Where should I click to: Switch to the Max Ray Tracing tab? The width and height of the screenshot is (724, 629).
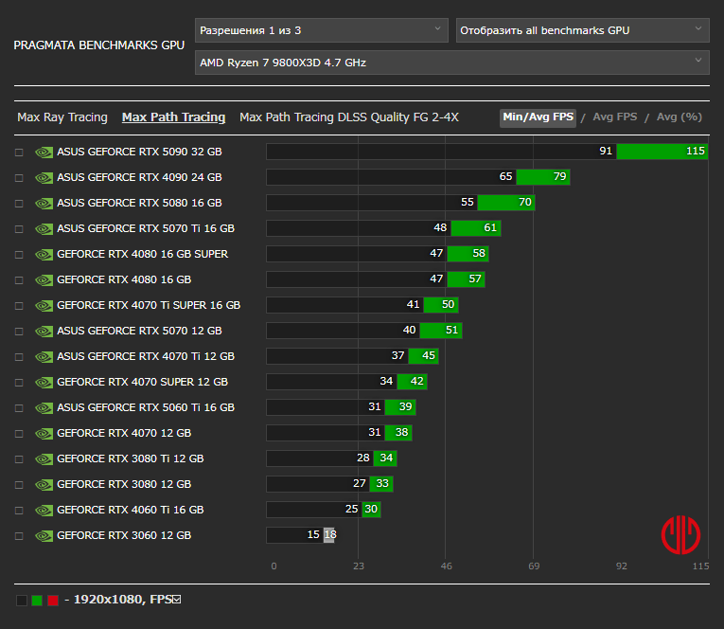pos(62,117)
